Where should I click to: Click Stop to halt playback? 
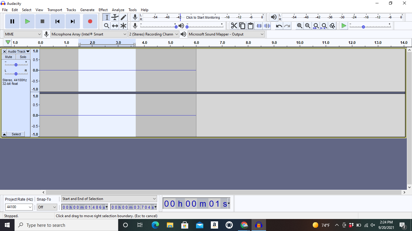pos(43,21)
